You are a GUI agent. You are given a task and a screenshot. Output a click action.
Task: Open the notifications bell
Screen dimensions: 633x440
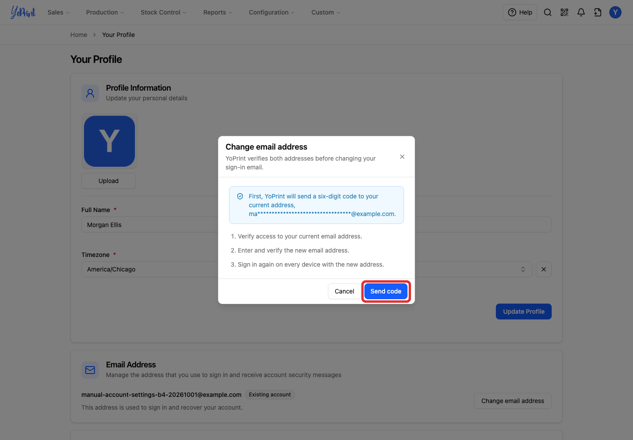[581, 12]
